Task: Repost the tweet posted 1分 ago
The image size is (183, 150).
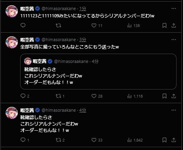Action: click(x=58, y=25)
